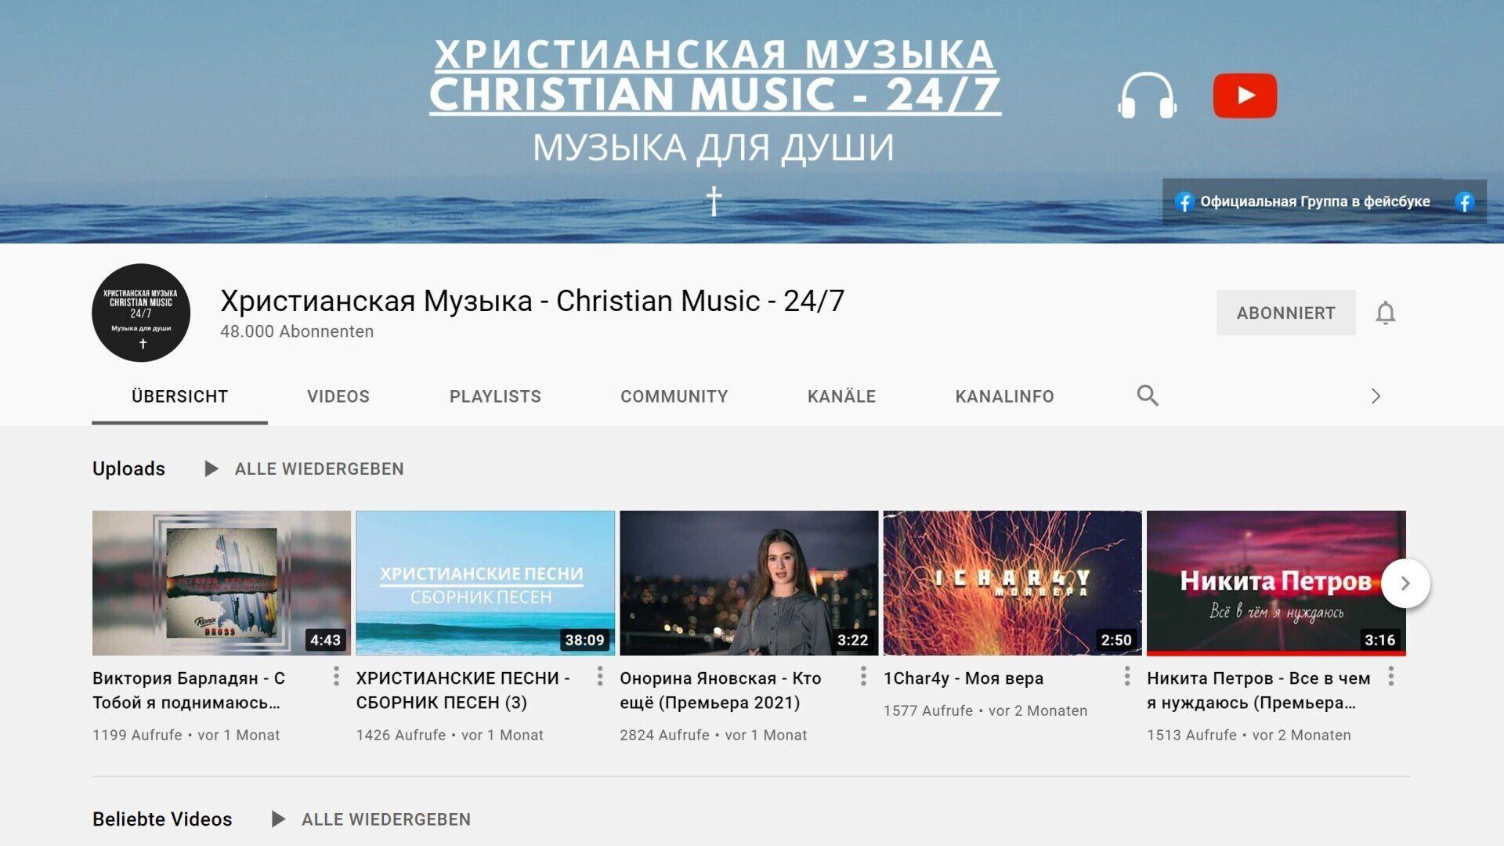Click title Никита Петров - Все в чем я нуждаюсь
This screenshot has height=846, width=1504.
click(x=1259, y=690)
